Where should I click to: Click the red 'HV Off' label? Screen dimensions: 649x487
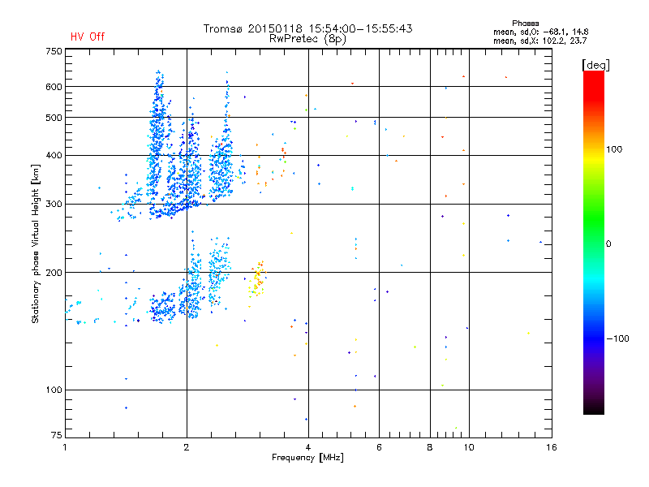(88, 37)
